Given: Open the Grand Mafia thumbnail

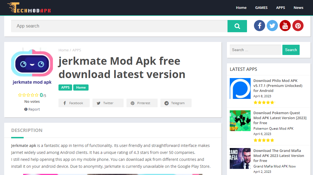Looking at the screenshot, I should pos(240,159).
